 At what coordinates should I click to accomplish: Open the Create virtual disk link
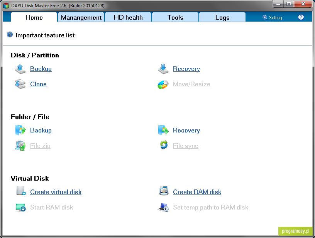56,192
